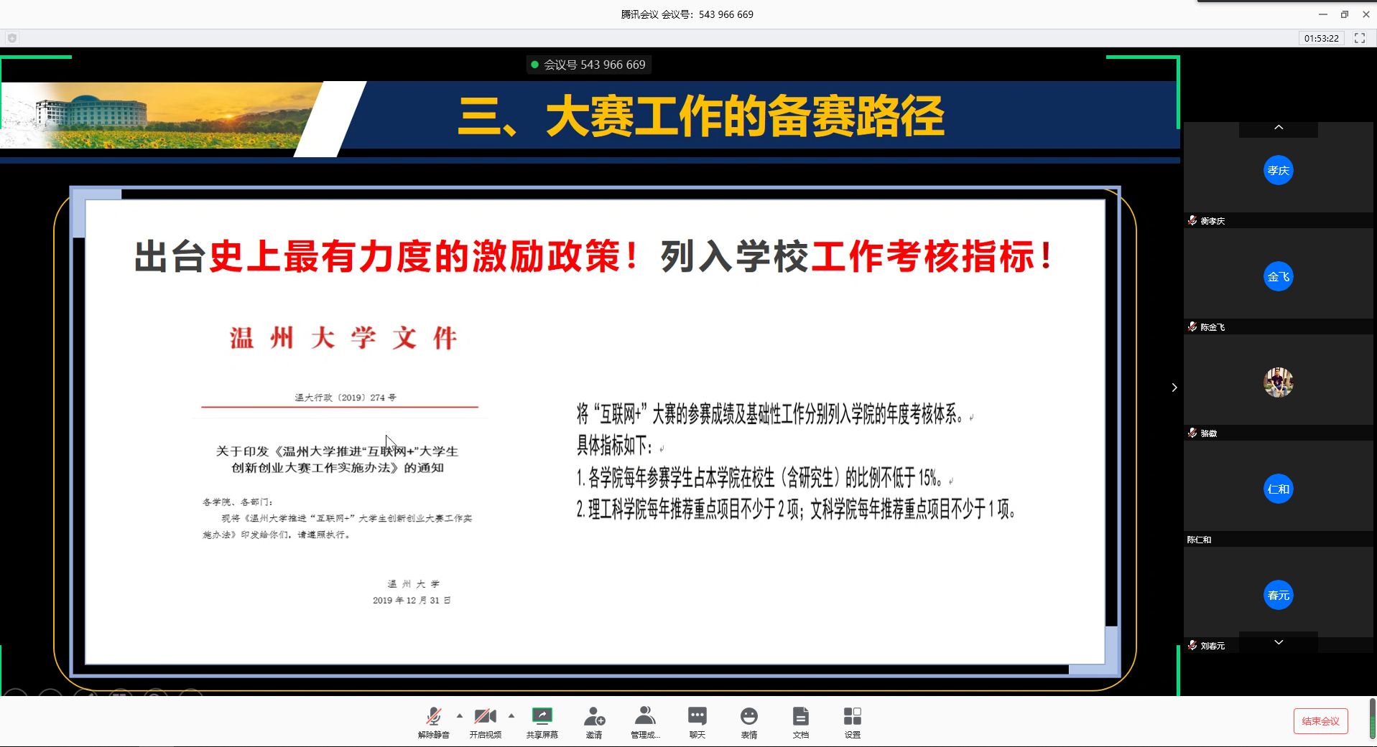
Task: Open the 聊天 chat panel
Action: point(697,722)
